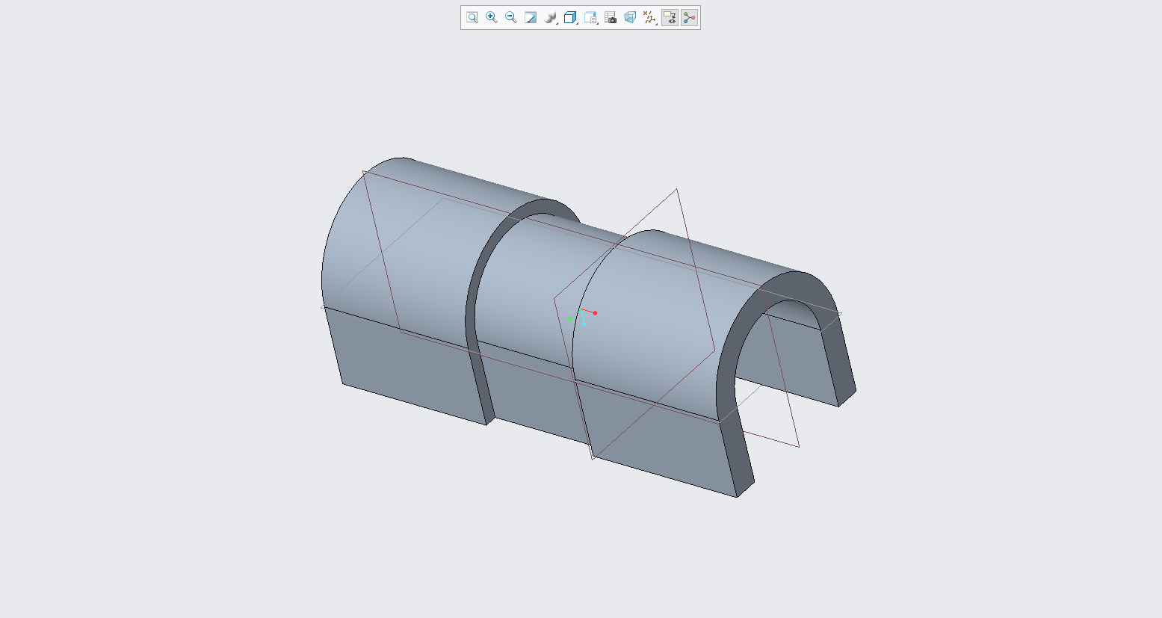Screen dimensions: 1162x618
Task: Open the shaded spheres Display Style menu
Action: [551, 17]
